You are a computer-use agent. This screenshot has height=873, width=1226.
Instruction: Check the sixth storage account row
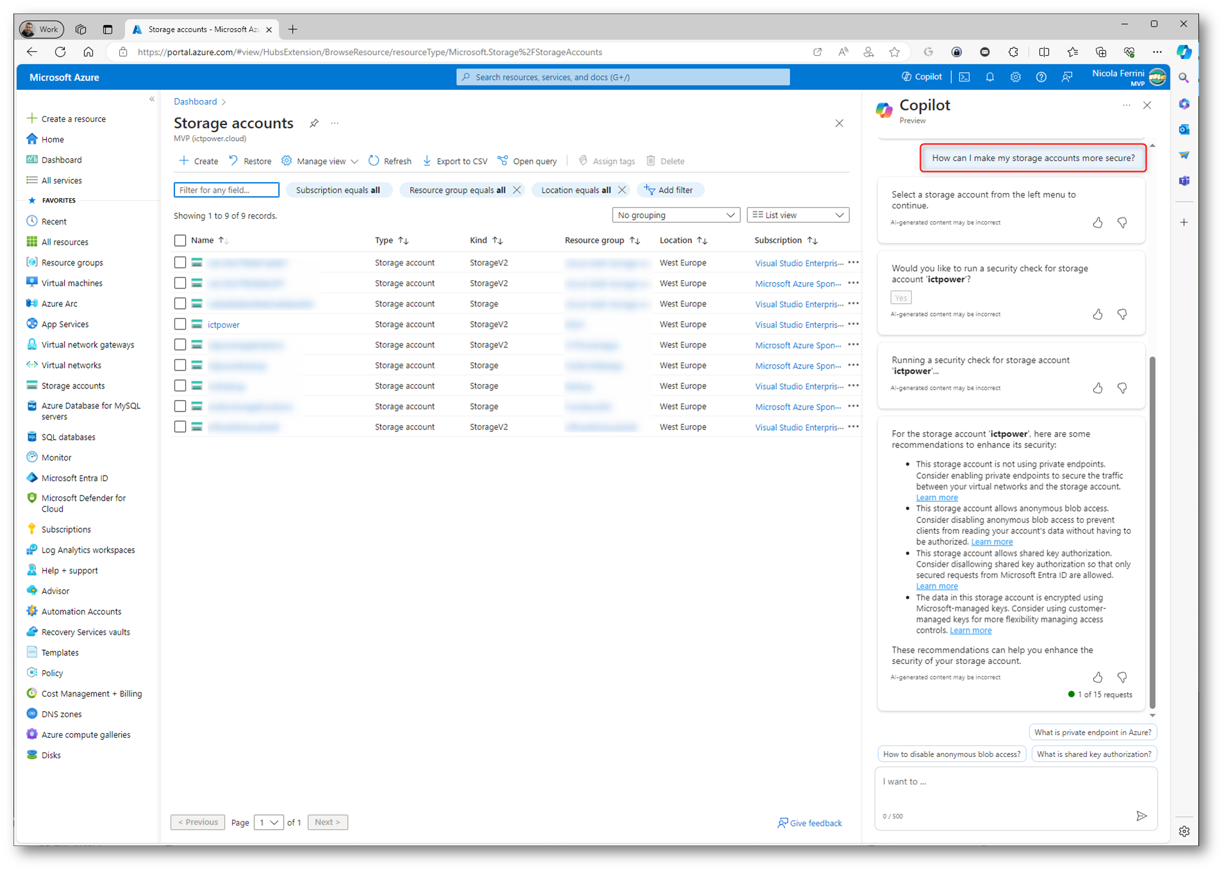(x=180, y=365)
